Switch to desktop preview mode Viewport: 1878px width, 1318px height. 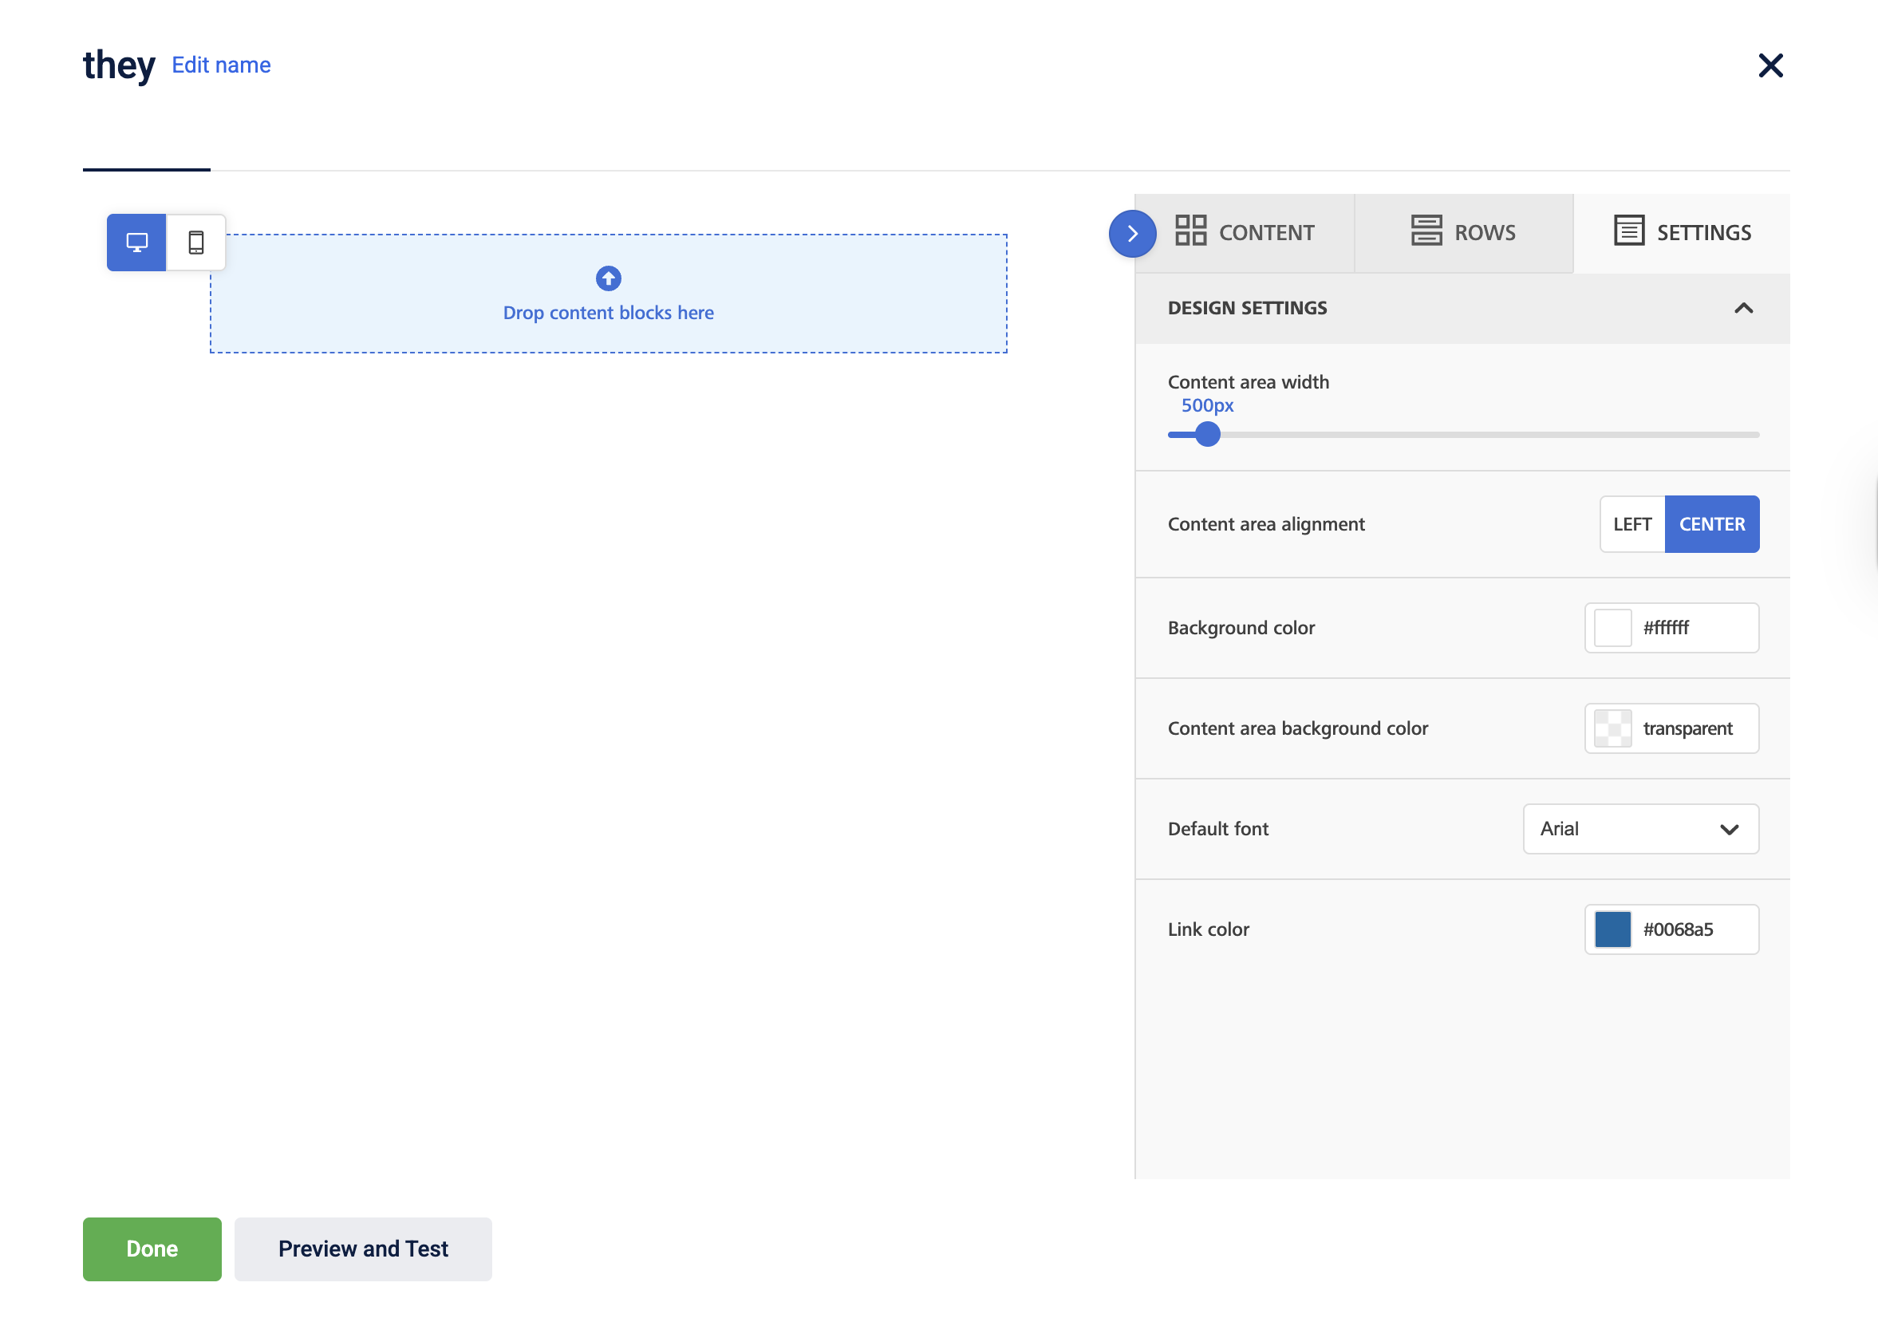click(x=136, y=243)
